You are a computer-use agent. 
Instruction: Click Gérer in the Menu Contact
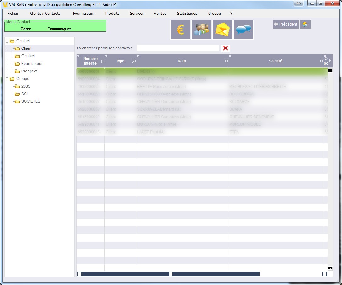click(x=25, y=29)
